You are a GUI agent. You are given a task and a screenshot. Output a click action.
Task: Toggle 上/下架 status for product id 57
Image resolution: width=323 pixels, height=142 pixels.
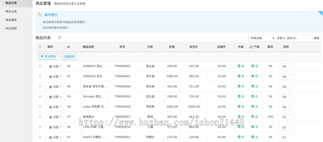point(254,117)
